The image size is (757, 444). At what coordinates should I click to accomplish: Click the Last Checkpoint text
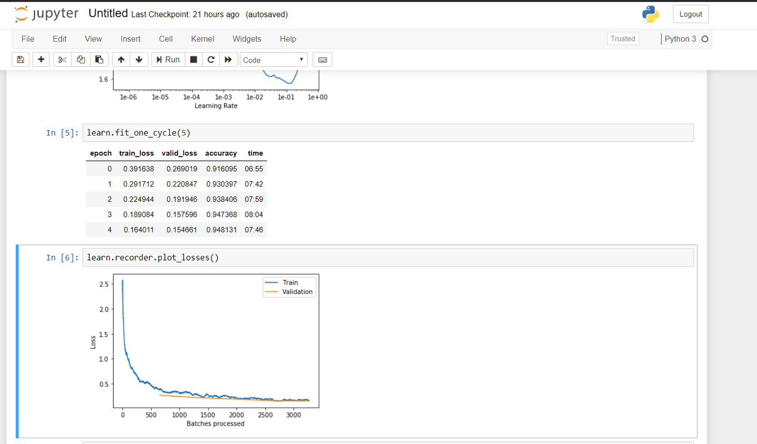pyautogui.click(x=185, y=15)
